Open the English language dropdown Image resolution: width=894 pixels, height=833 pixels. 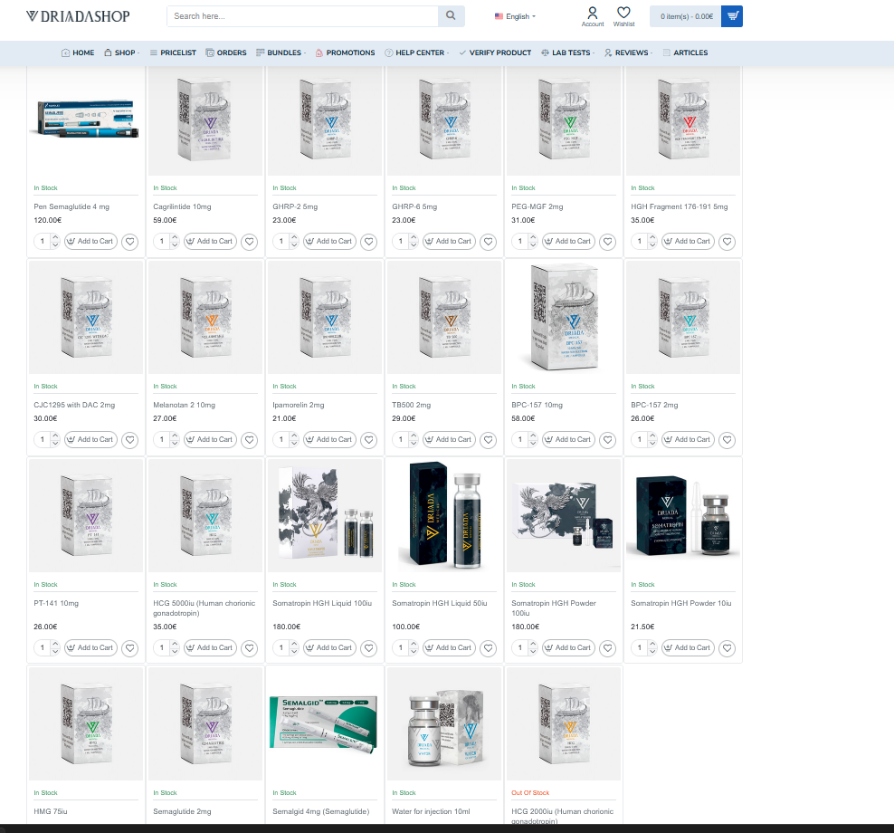(516, 16)
